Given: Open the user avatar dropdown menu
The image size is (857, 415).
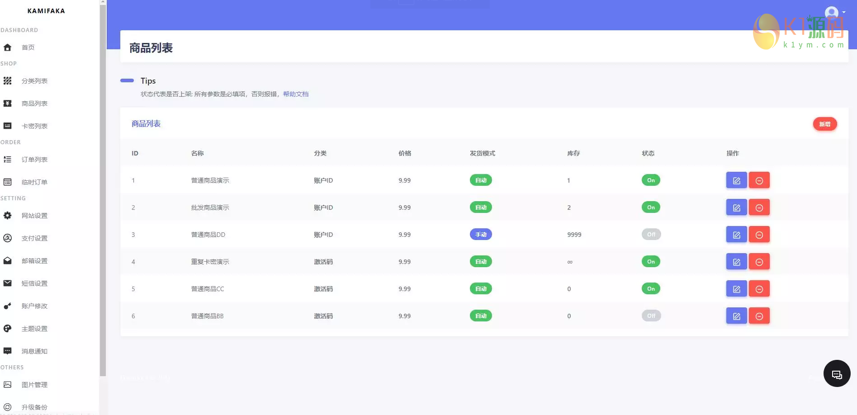Looking at the screenshot, I should click(x=834, y=12).
